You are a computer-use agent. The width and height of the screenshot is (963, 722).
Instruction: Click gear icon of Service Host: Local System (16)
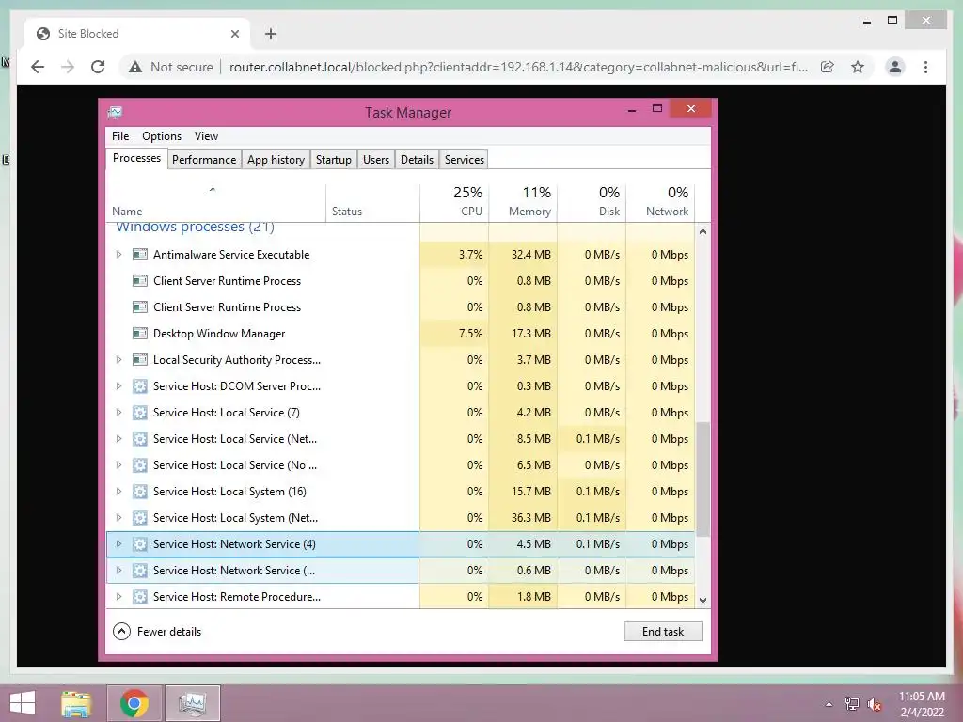click(140, 491)
